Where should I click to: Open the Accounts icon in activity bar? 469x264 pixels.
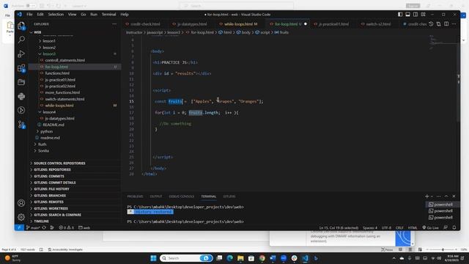click(21, 203)
